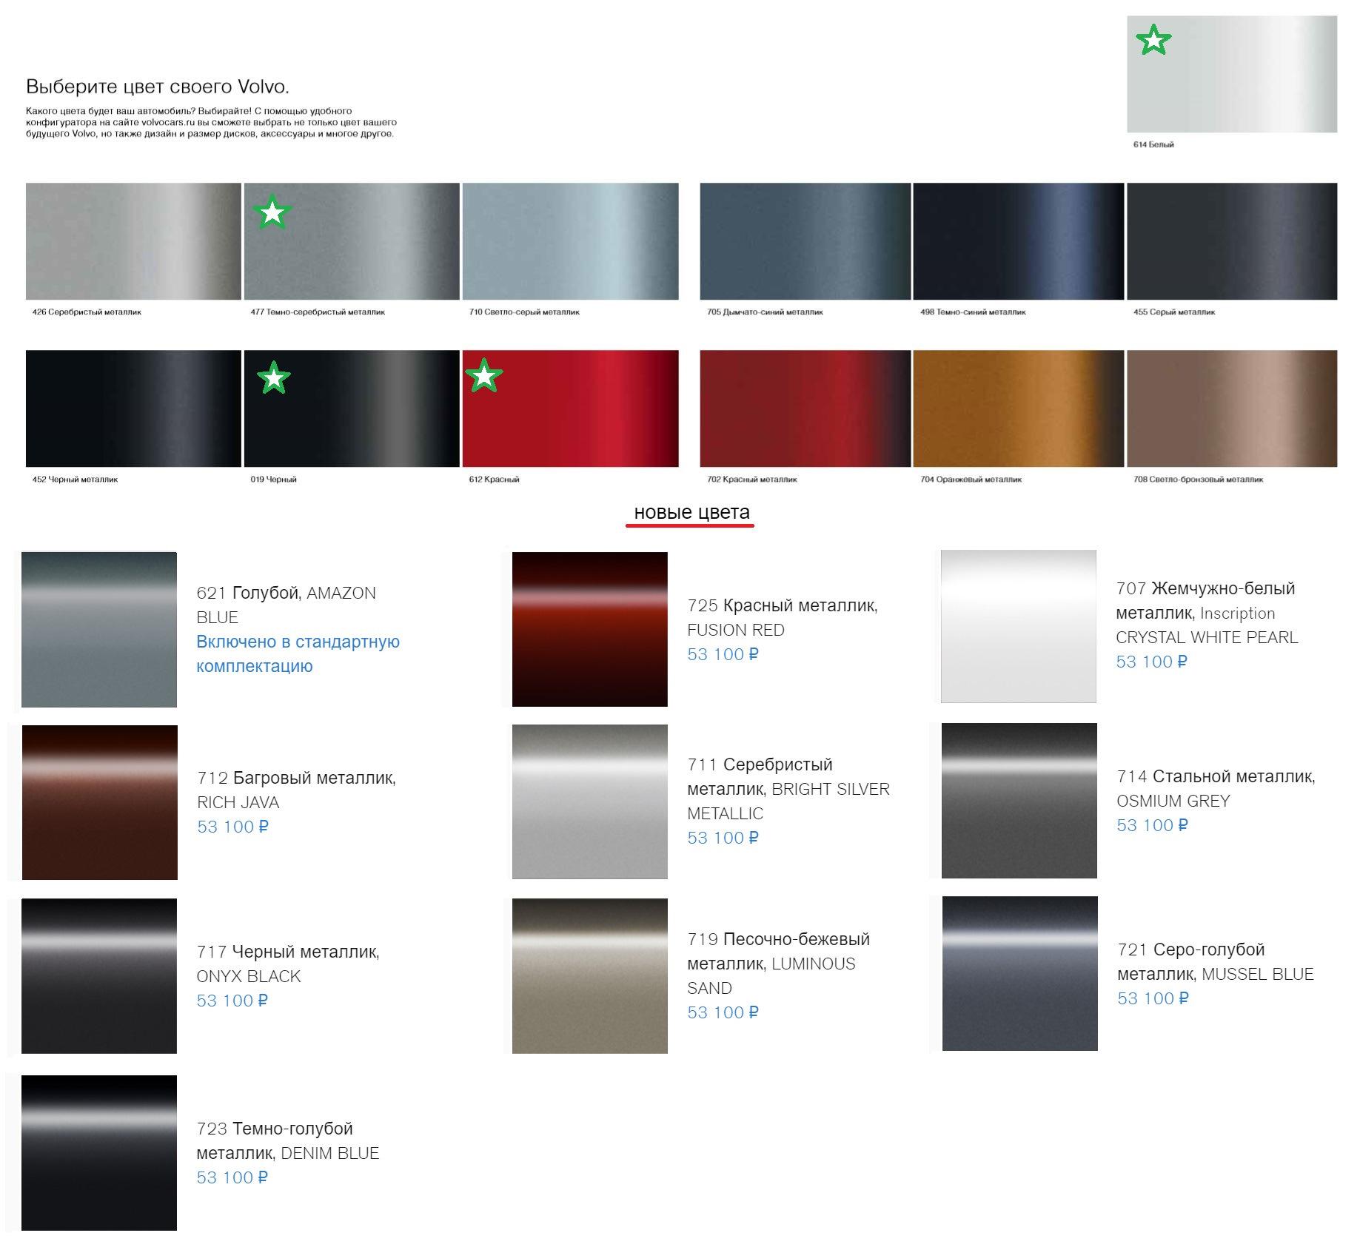Choose the 707 Crystal White Pearl thumbnail
Image resolution: width=1360 pixels, height=1247 pixels.
(x=1018, y=626)
